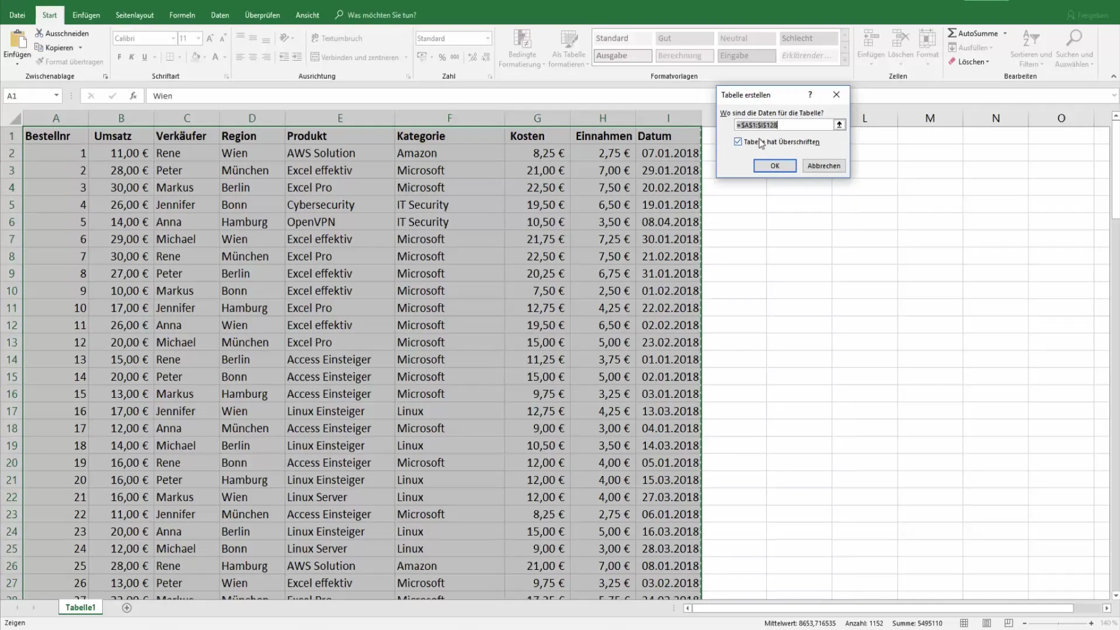1120x630 pixels.
Task: Open Bedingte Formatierung menu
Action: click(x=521, y=49)
